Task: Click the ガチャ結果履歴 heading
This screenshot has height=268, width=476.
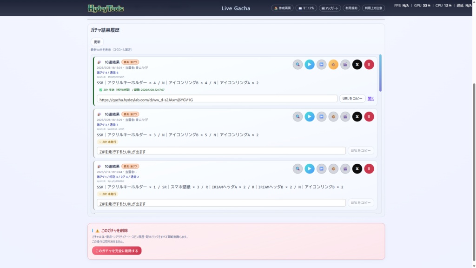Action: point(105,30)
